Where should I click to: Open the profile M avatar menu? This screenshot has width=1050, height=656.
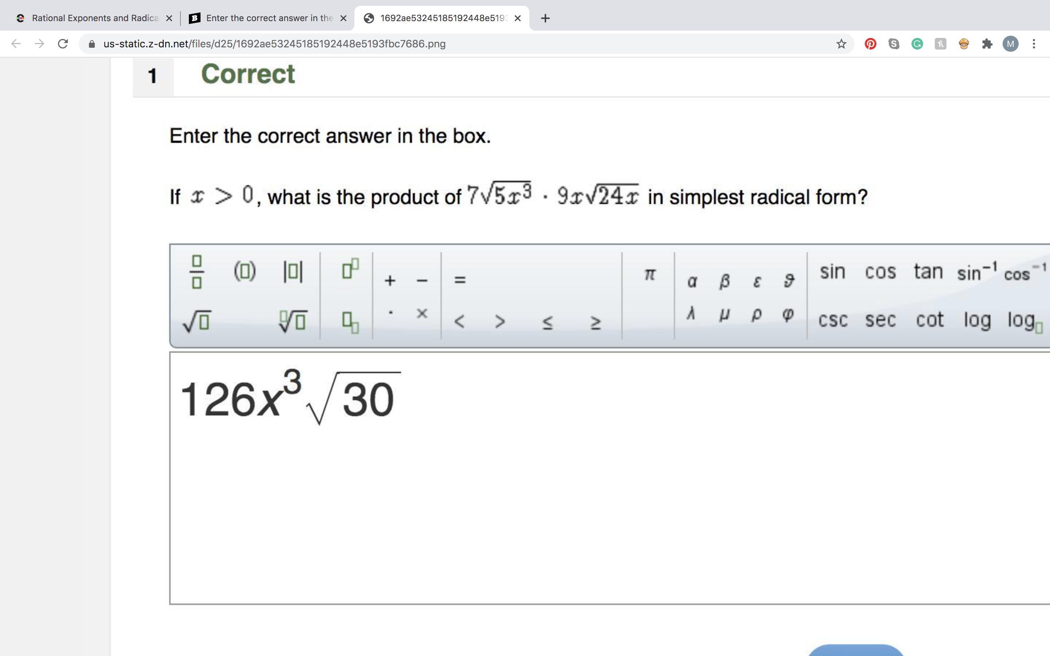click(1010, 44)
